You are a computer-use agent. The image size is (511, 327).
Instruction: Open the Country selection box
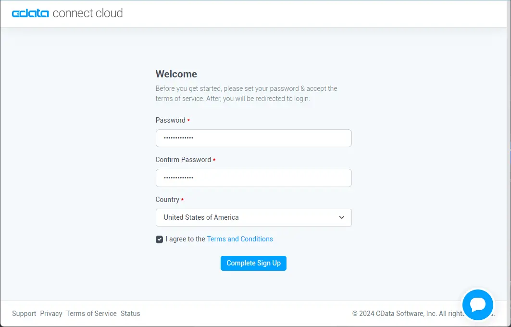[253, 217]
